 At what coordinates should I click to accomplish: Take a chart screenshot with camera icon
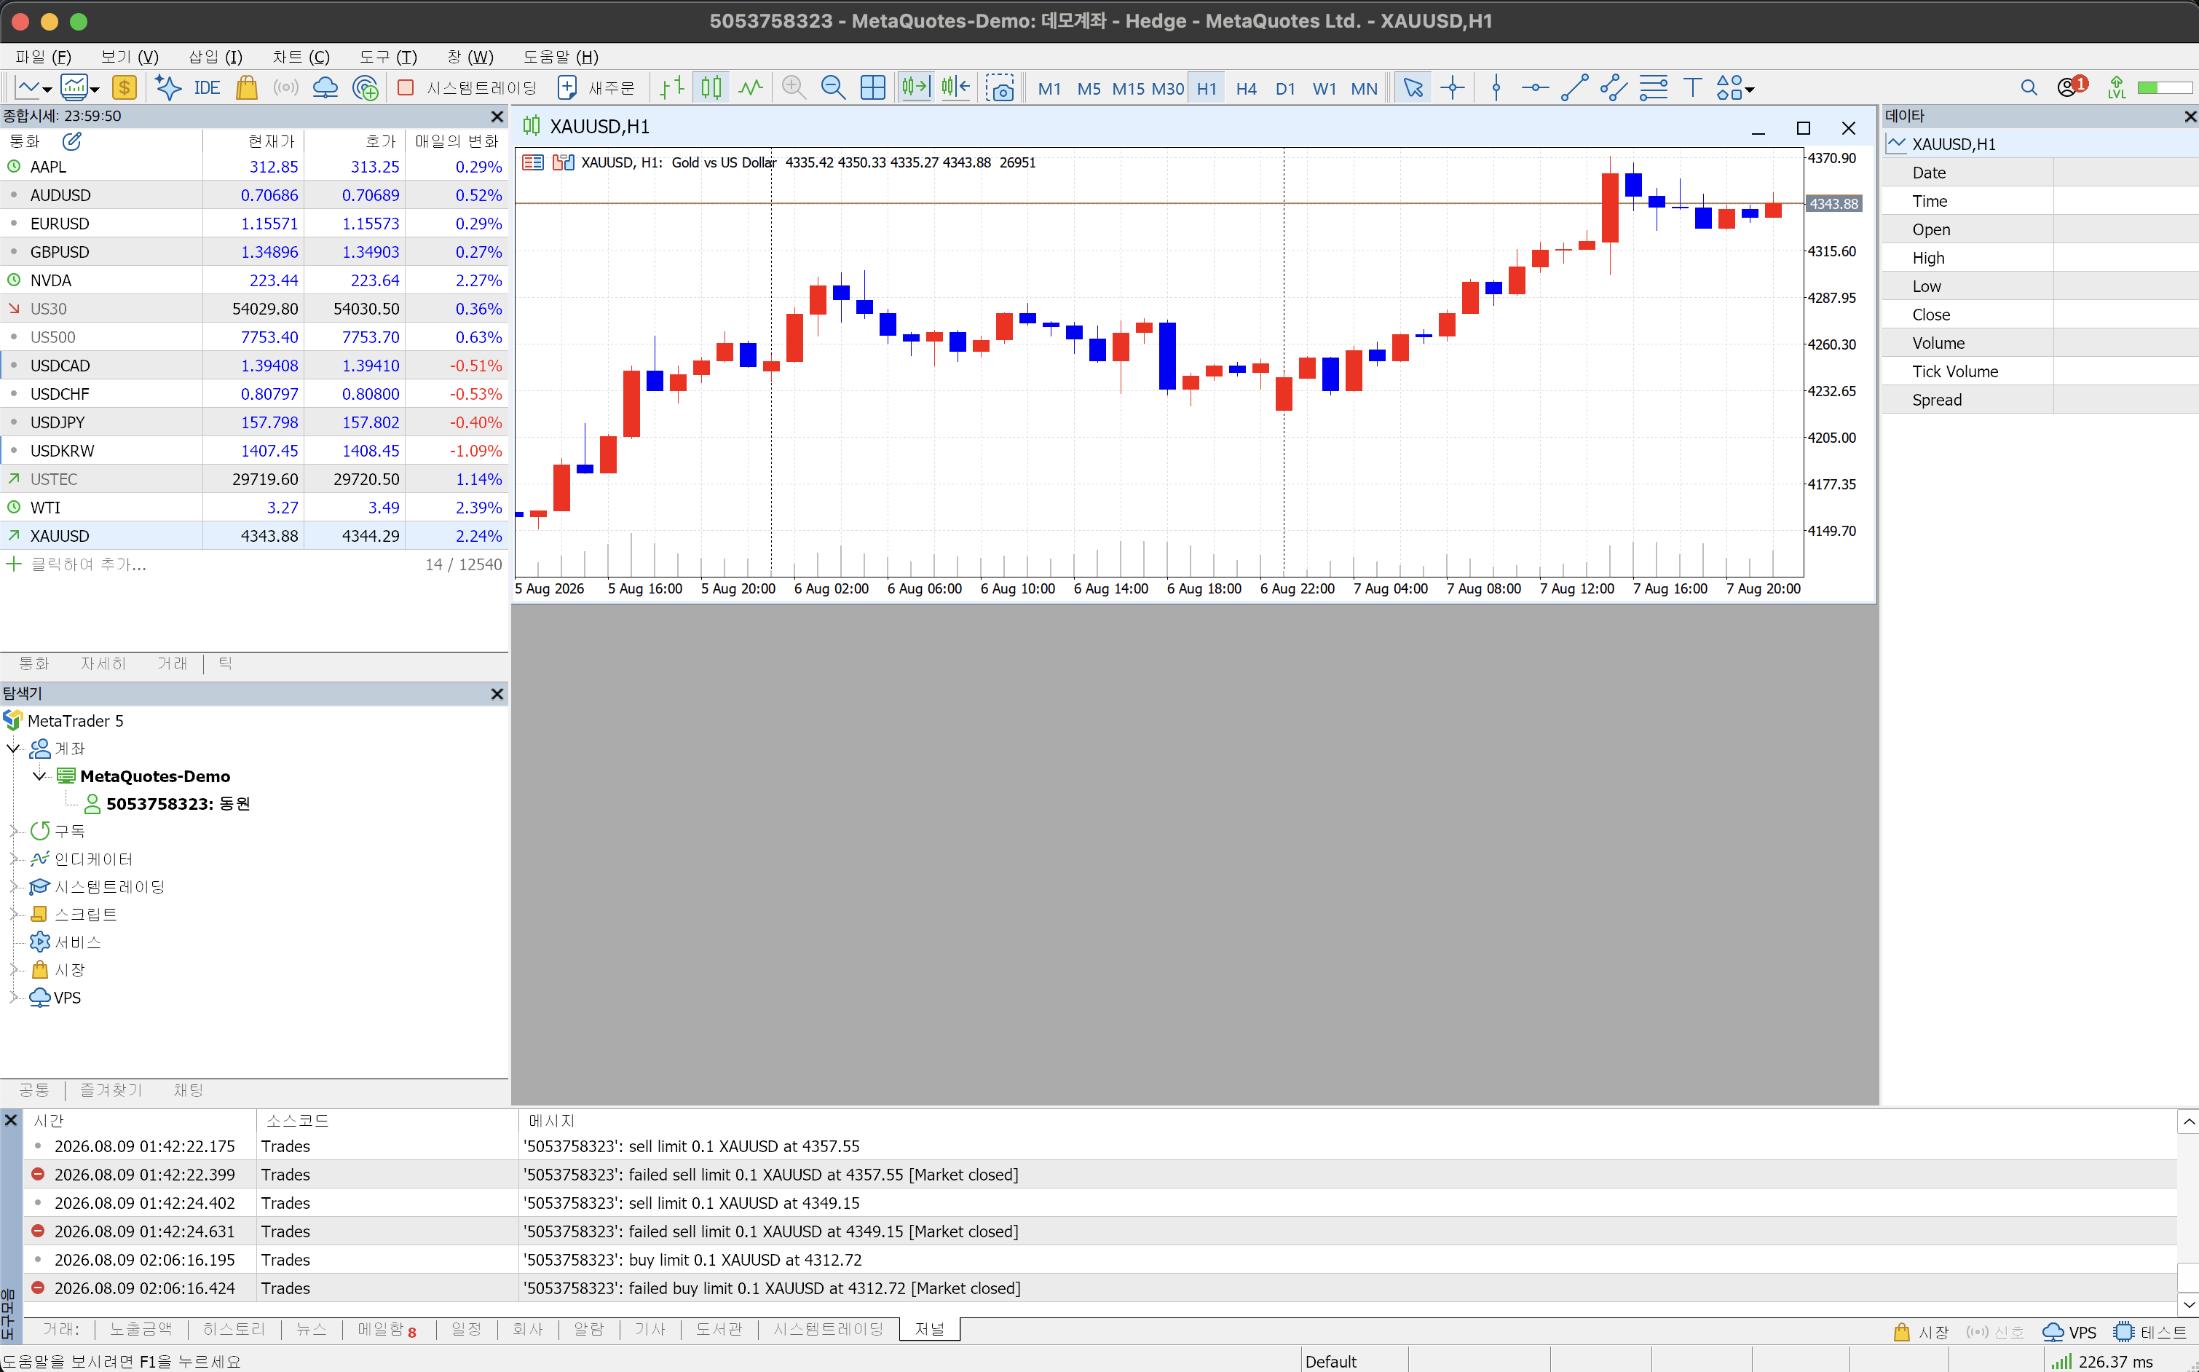(1000, 88)
